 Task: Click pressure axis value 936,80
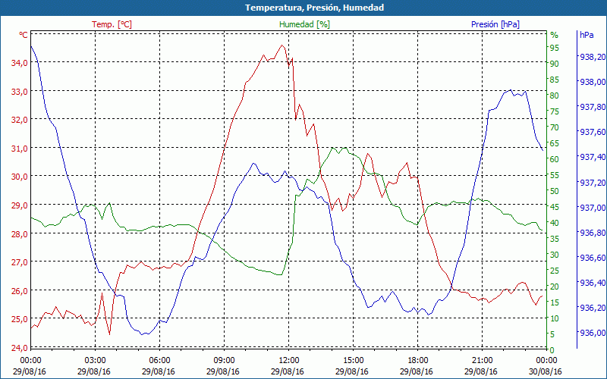593,233
